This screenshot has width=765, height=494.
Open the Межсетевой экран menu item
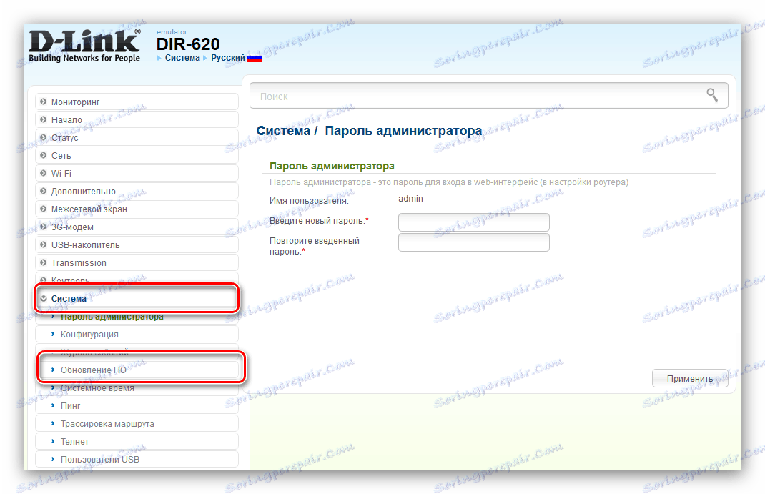[137, 209]
